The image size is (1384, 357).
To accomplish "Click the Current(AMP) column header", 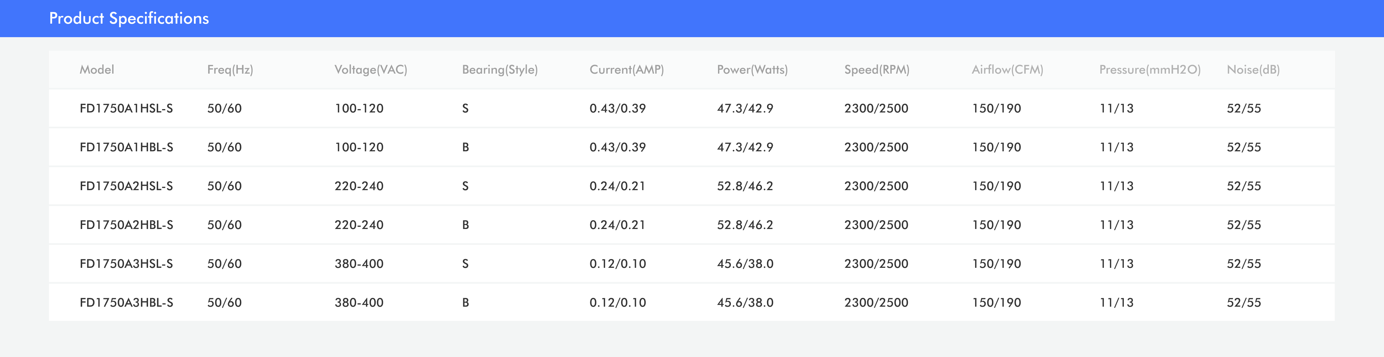I will (x=626, y=70).
